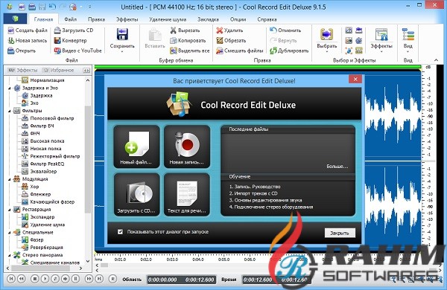Click Копировать in the clipboard group
Viewport: 447px width, 290px height.
point(188,40)
